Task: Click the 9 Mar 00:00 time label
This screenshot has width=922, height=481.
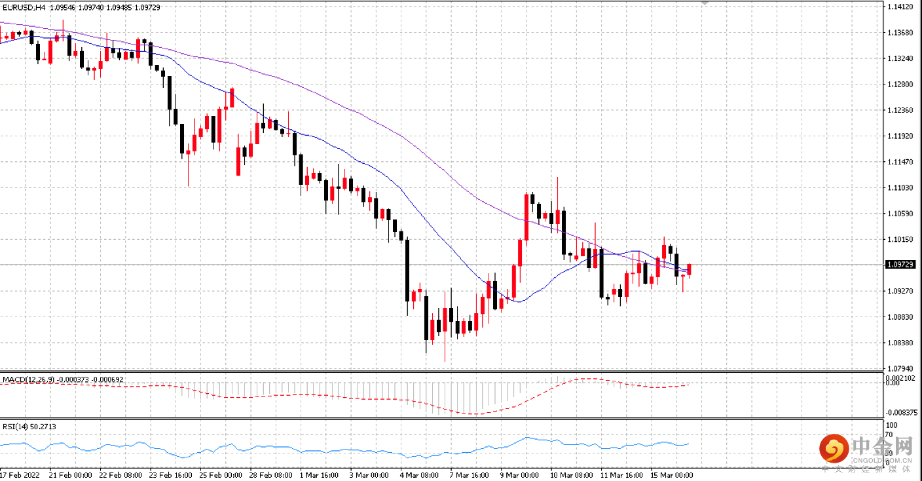Action: [x=520, y=474]
